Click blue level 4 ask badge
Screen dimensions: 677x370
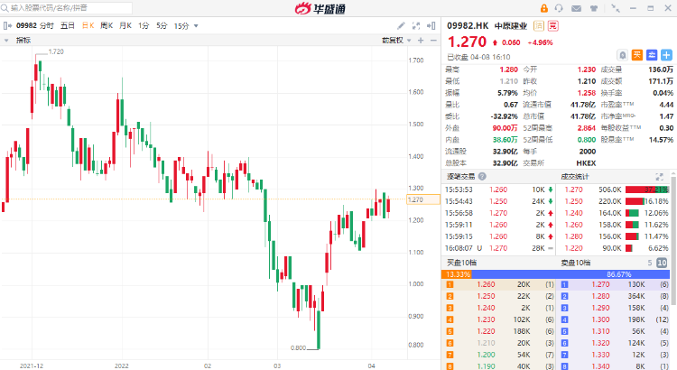coord(564,320)
